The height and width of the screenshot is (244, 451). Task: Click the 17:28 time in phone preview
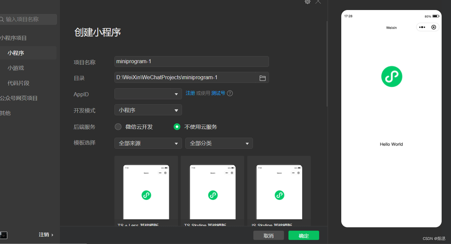click(348, 16)
